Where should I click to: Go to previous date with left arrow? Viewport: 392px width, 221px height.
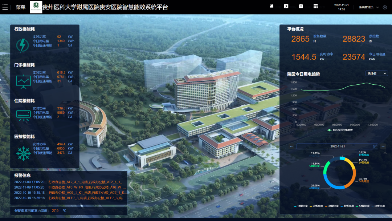[x=291, y=146]
